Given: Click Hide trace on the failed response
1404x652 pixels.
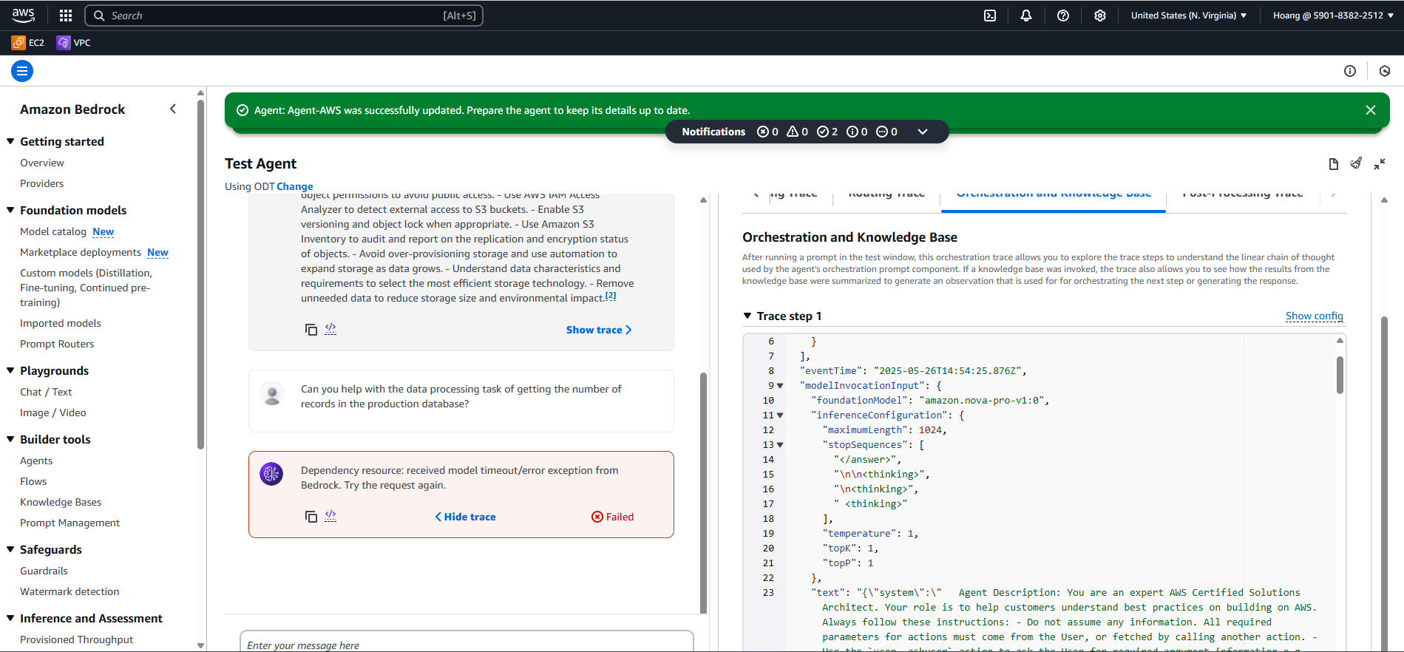Looking at the screenshot, I should tap(465, 517).
